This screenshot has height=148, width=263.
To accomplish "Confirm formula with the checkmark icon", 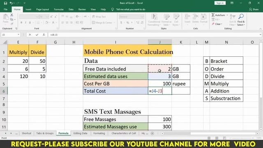I will click(37, 35).
